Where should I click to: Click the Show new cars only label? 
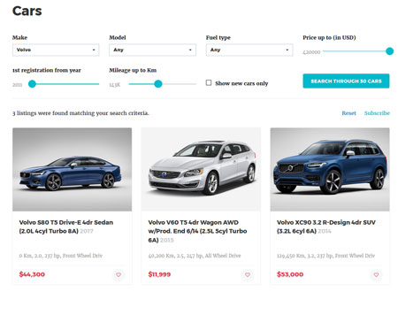coord(241,83)
